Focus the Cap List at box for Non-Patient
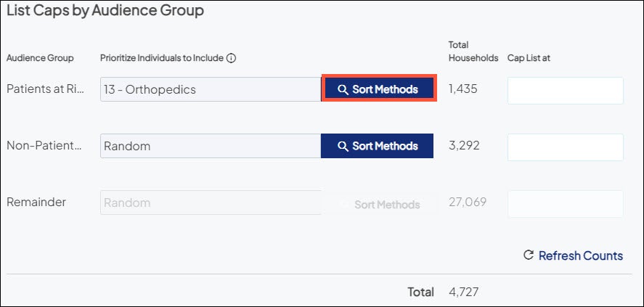Screen dimensions: 644x307 tap(565, 147)
